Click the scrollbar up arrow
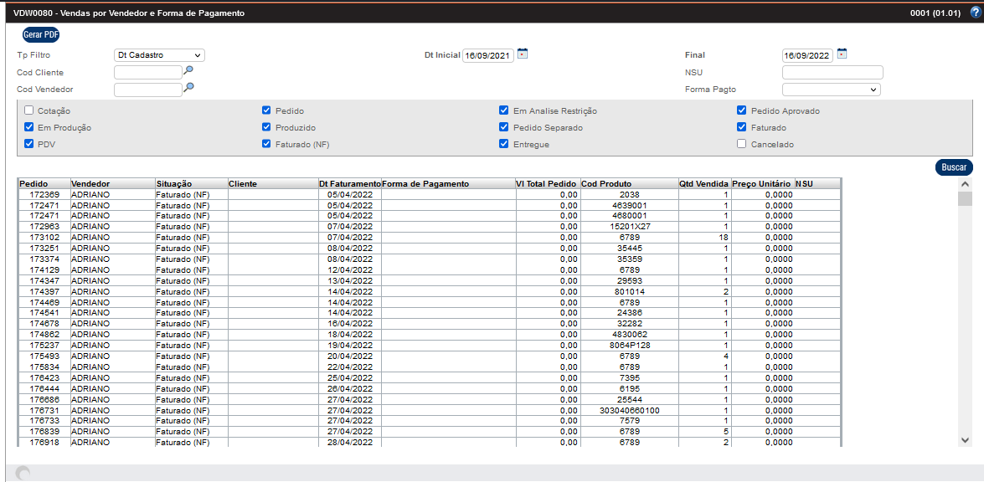This screenshot has height=482, width=984. 965,184
